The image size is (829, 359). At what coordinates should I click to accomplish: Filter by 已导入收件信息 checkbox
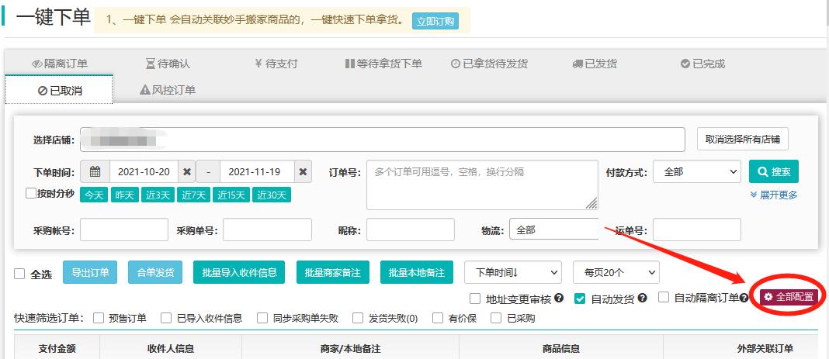pos(166,318)
